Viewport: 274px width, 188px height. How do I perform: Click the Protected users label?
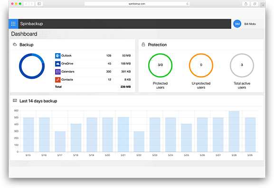pos(160,85)
